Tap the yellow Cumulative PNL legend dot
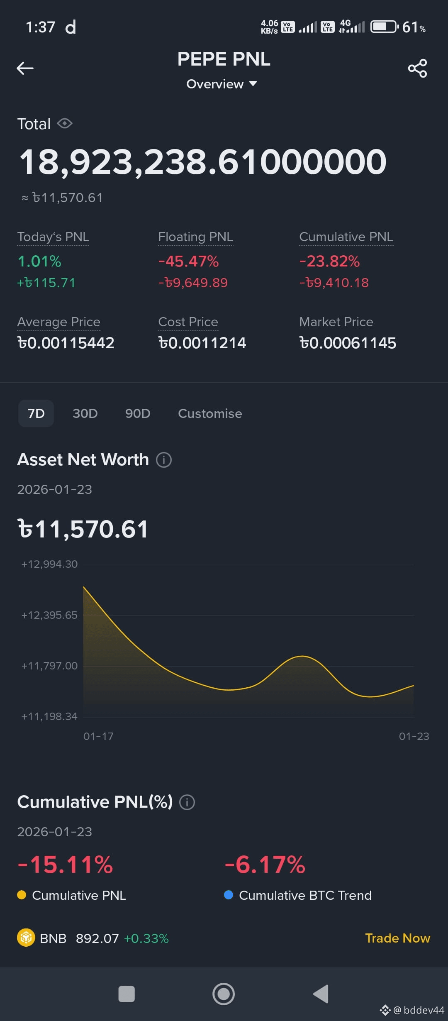Image resolution: width=448 pixels, height=1021 pixels. coord(22,895)
